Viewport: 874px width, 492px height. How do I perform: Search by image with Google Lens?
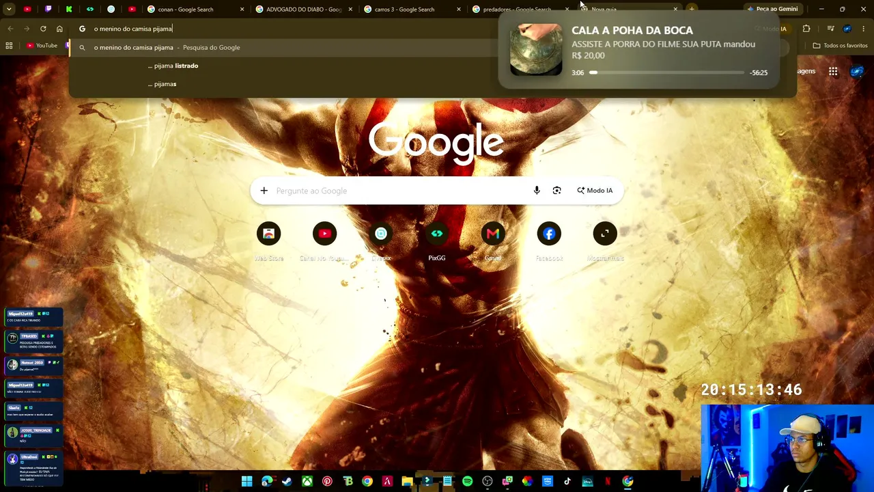[x=557, y=191]
